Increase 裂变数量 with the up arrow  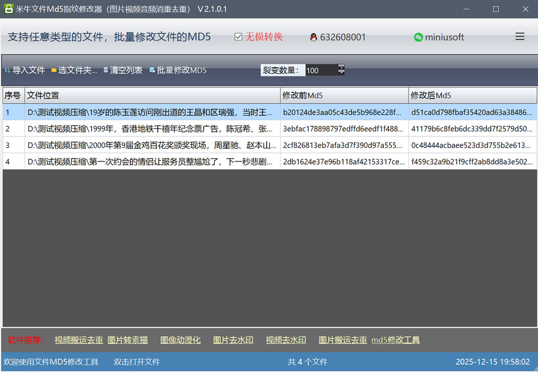pos(341,67)
